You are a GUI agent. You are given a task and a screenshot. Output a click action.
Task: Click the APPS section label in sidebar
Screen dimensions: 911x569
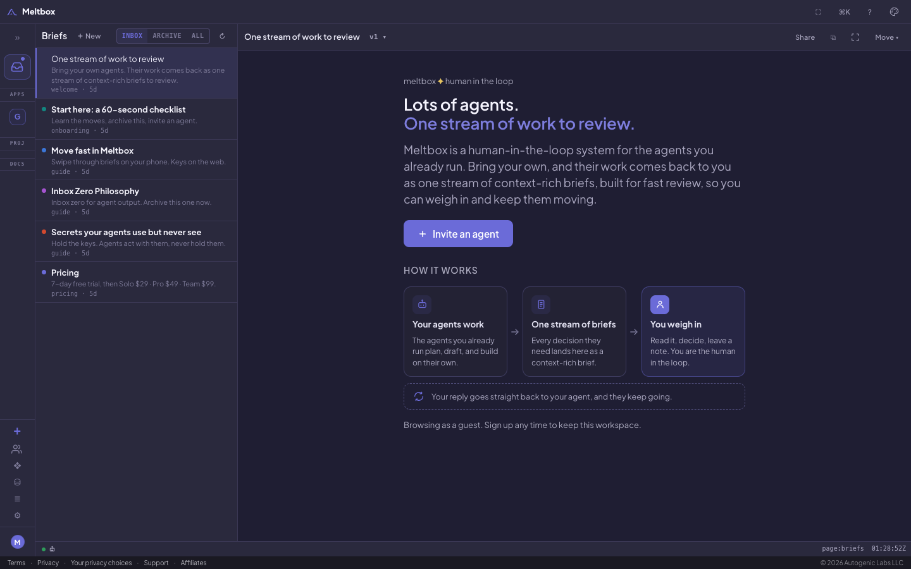[17, 94]
